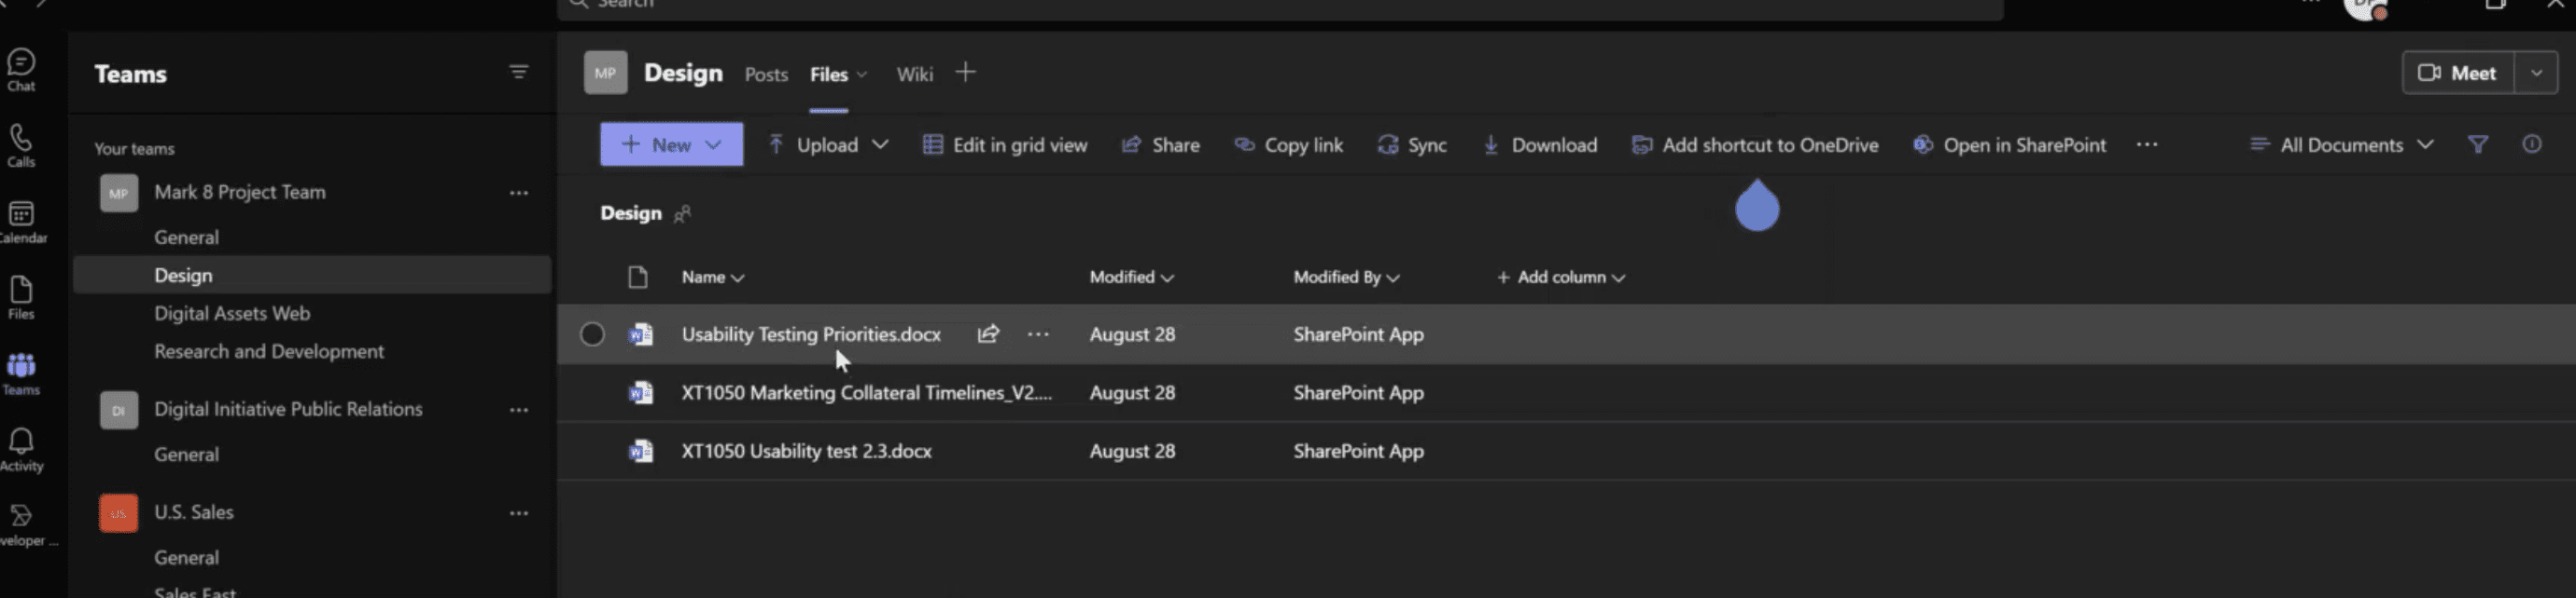The image size is (2576, 598).
Task: Click Edit in grid view
Action: tap(1004, 144)
